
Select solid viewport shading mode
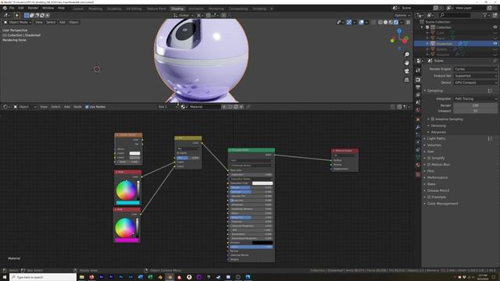(385, 23)
